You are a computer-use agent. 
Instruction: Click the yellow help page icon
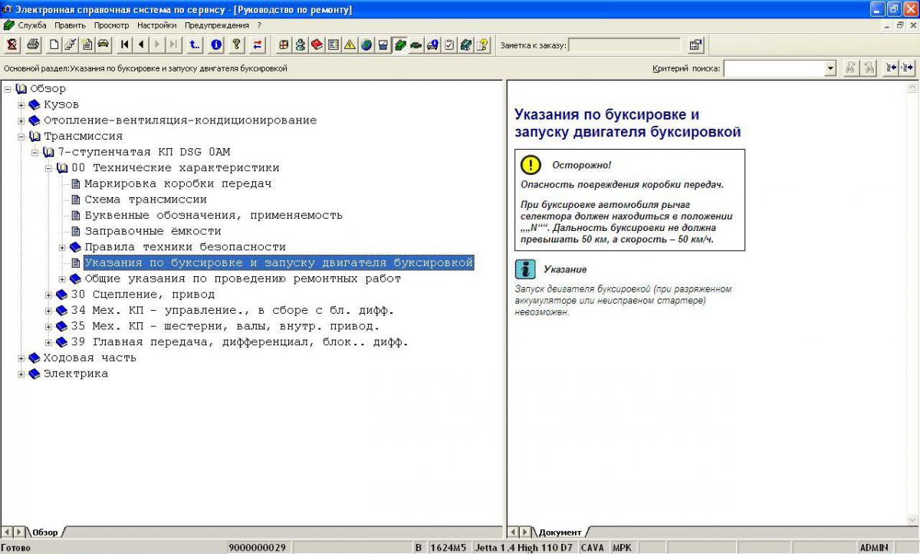coord(482,45)
